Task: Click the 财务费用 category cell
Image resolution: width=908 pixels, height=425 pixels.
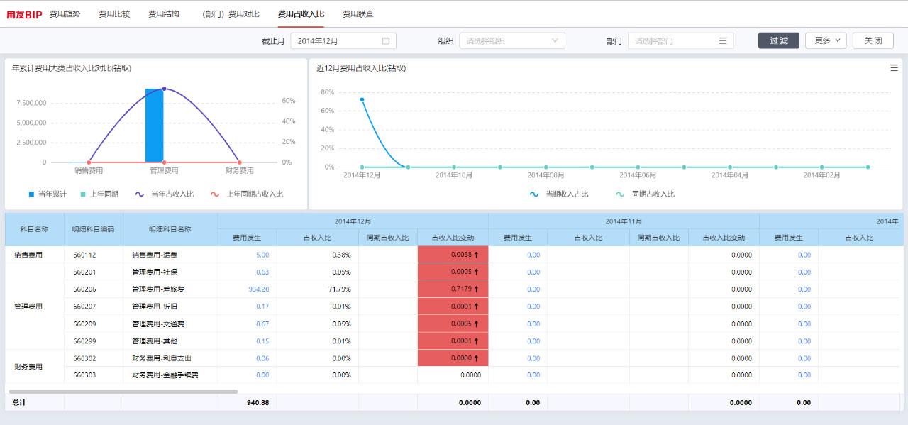Action: click(34, 367)
